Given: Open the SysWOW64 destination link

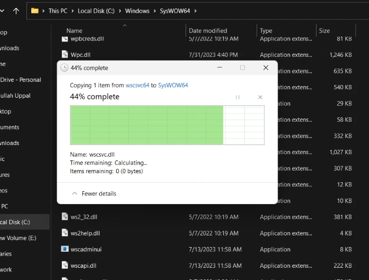Looking at the screenshot, I should pos(173,85).
